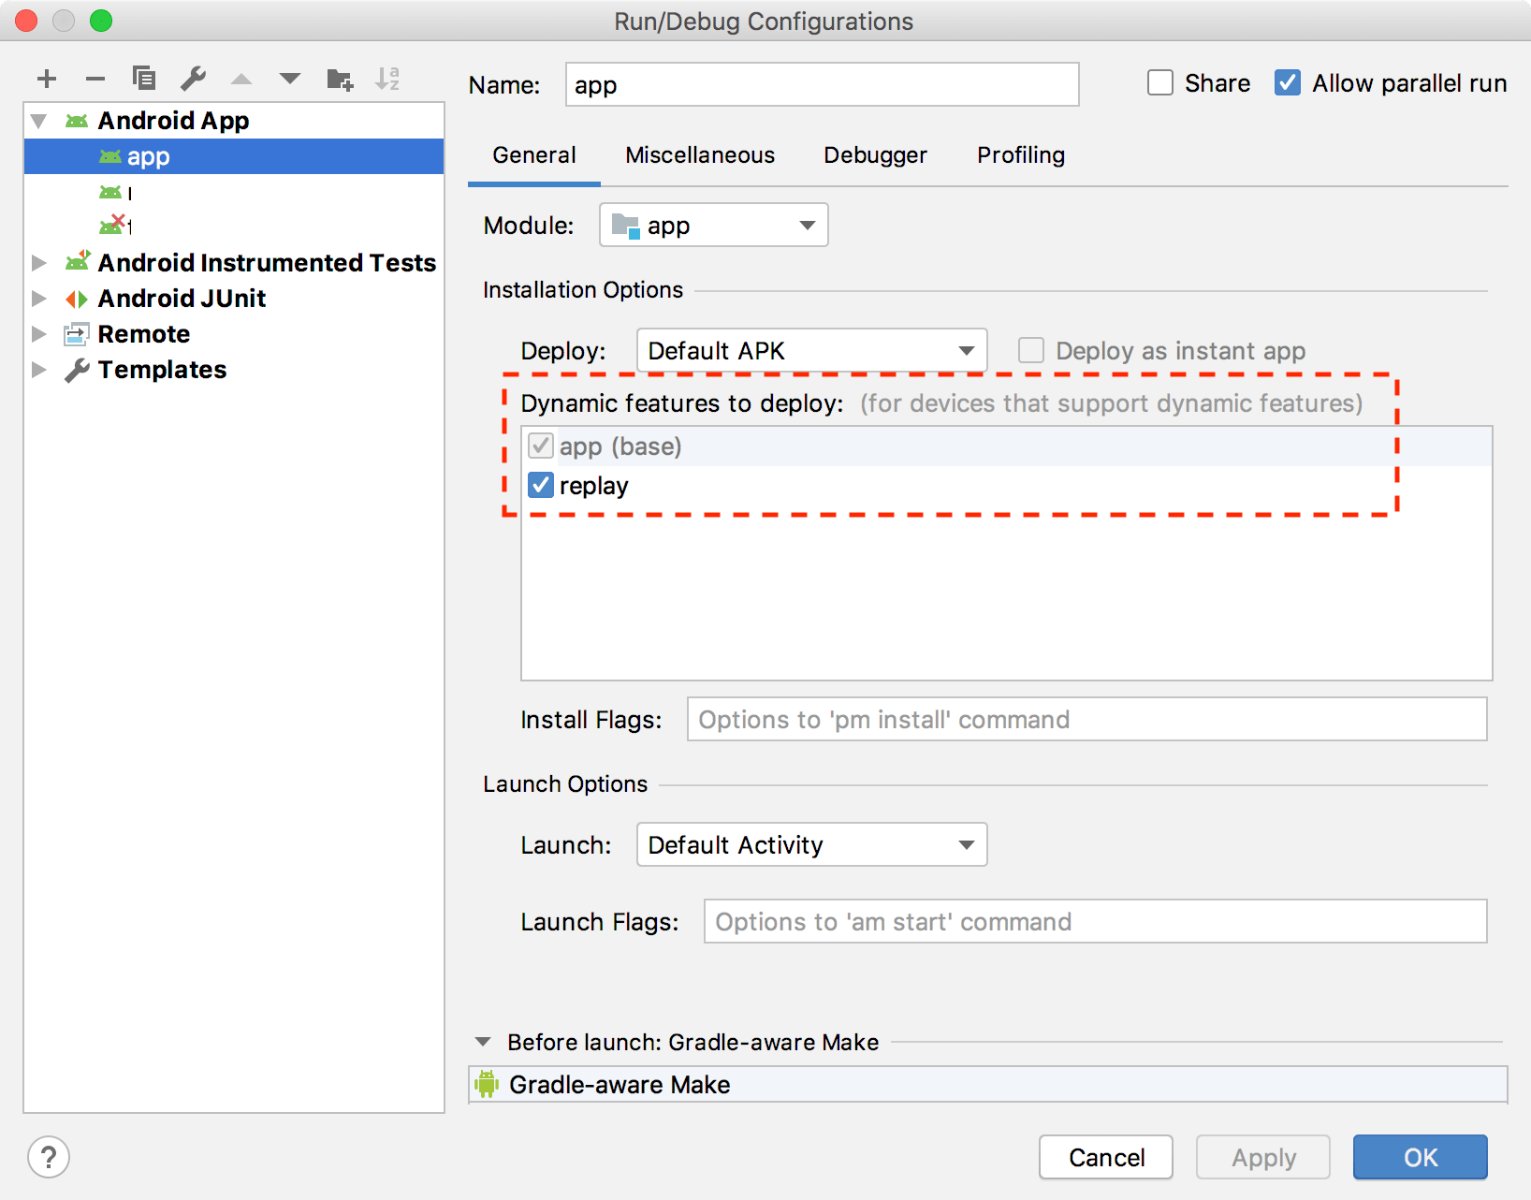The width and height of the screenshot is (1531, 1200).
Task: Add a new run configuration
Action: coord(46,79)
